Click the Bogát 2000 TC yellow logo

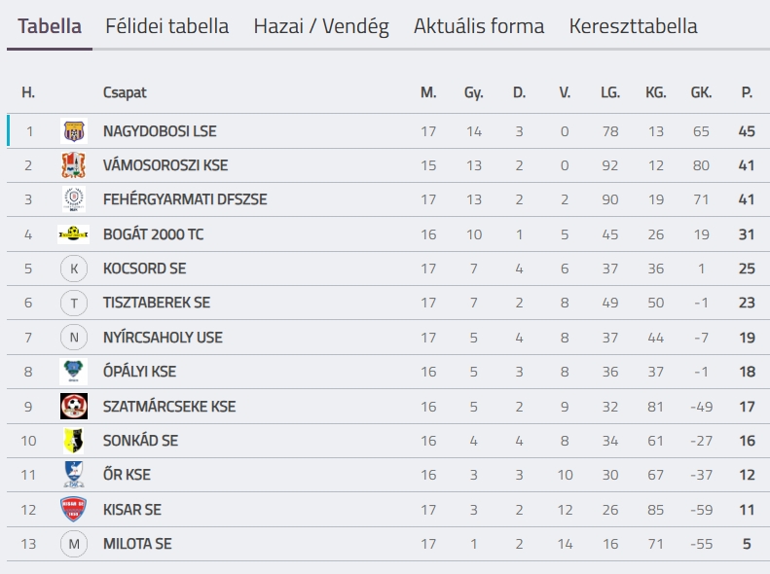coord(74,234)
